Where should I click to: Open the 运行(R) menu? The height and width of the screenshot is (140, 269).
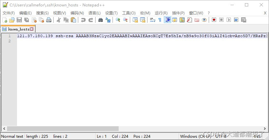(161, 13)
